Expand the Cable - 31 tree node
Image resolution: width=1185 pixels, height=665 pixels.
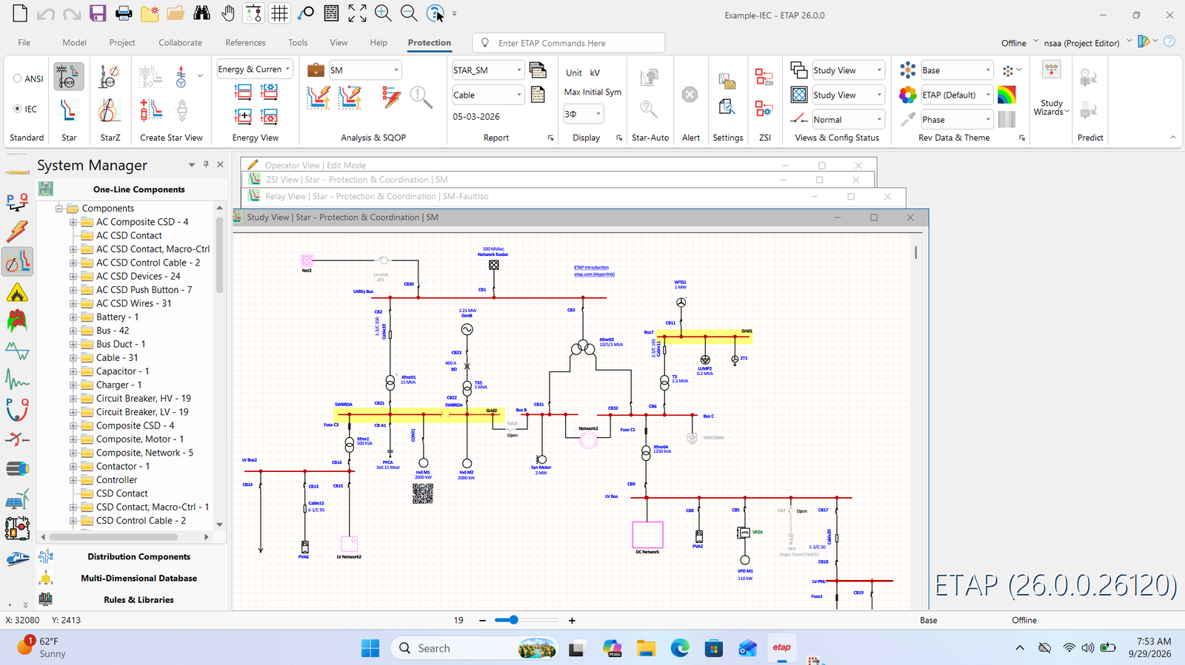(x=73, y=358)
